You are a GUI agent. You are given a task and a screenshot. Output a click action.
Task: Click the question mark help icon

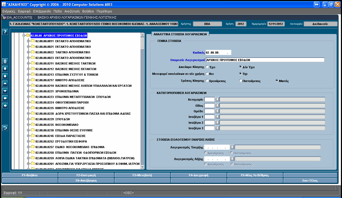[x=5, y=32]
